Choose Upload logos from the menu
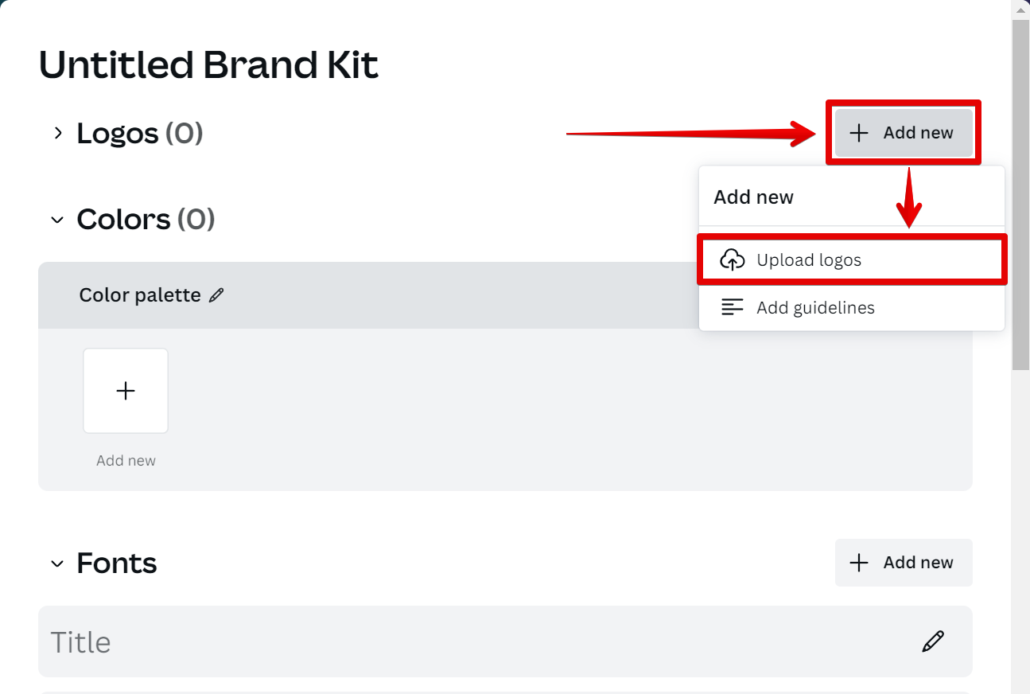The width and height of the screenshot is (1030, 694). [809, 260]
